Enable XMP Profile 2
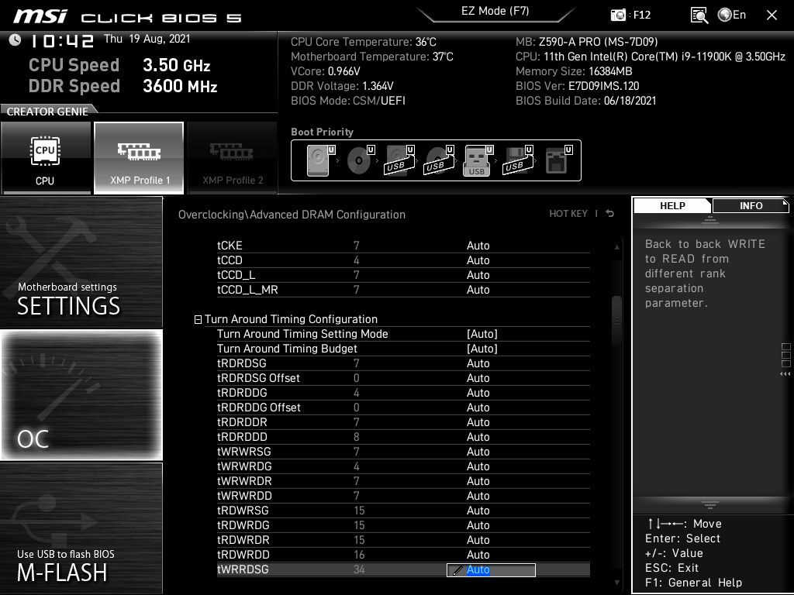794x595 pixels. (233, 158)
